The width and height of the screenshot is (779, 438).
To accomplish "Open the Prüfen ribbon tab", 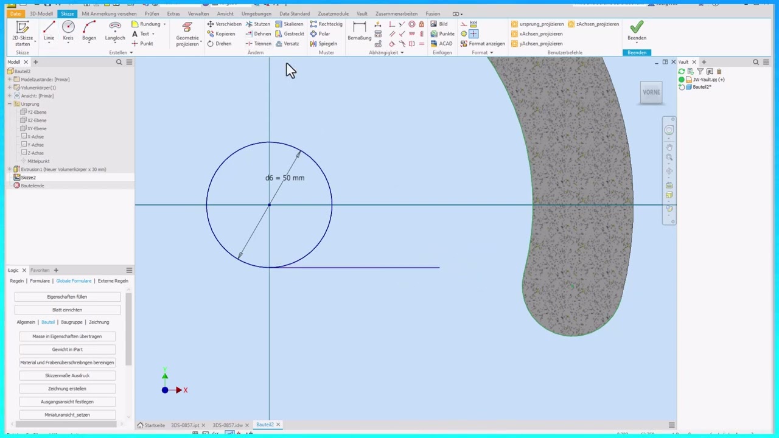I will click(x=152, y=13).
